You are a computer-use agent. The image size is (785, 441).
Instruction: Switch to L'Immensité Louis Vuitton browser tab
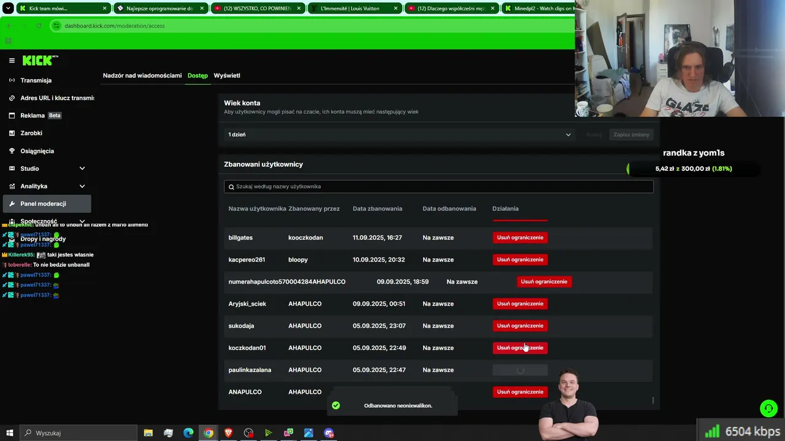354,9
